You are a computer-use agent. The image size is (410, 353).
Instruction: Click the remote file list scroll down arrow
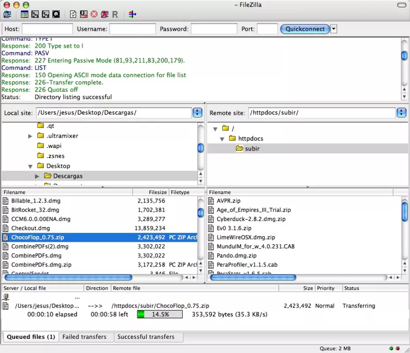(405, 270)
